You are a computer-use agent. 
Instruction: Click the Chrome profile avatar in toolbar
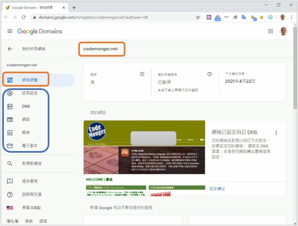point(282,17)
